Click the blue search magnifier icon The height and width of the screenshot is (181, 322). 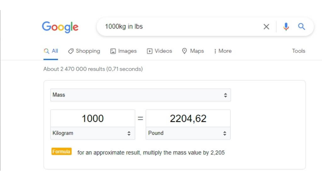coord(302,27)
